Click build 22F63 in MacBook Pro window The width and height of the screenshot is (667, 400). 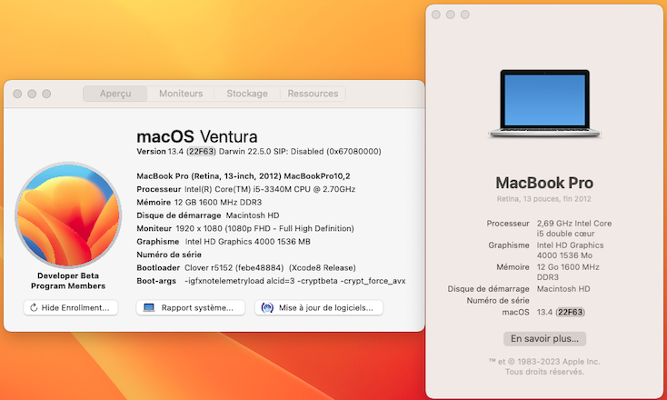point(570,313)
